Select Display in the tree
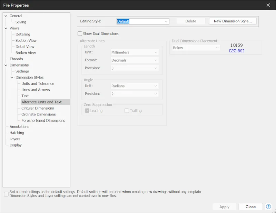The width and height of the screenshot is (276, 213). [16, 145]
